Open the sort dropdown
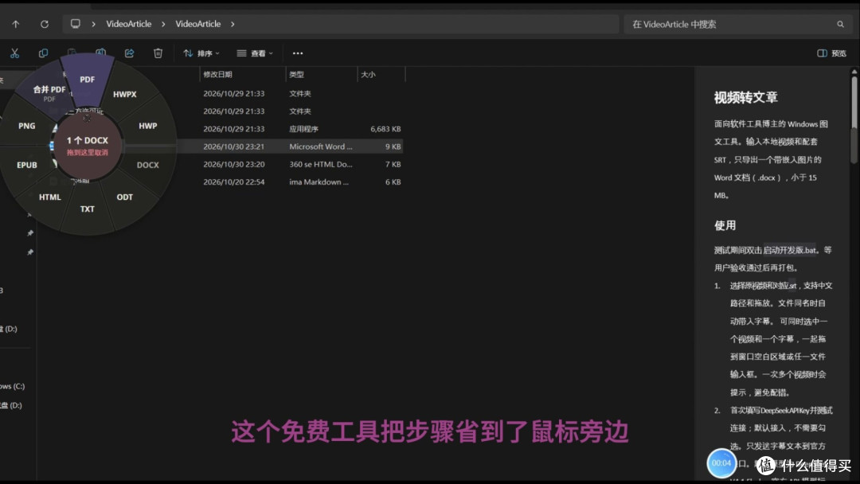Viewport: 860px width, 484px height. pyautogui.click(x=201, y=53)
